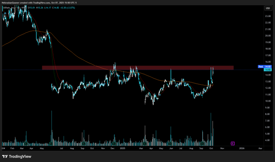The height and width of the screenshot is (162, 275).
Task: Click the Oct label near latest candles
Action: (x=212, y=149)
